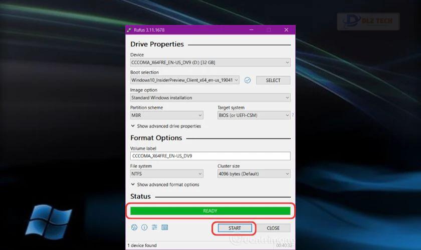
Task: Minimize the Rufus window
Action: (251, 29)
